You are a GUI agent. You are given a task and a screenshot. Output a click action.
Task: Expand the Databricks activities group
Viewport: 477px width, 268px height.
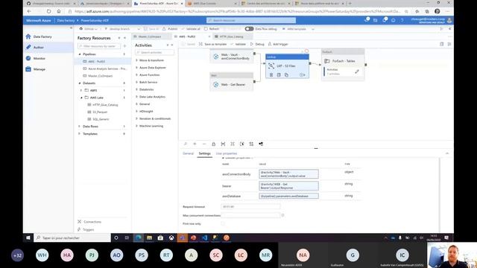pyautogui.click(x=146, y=89)
